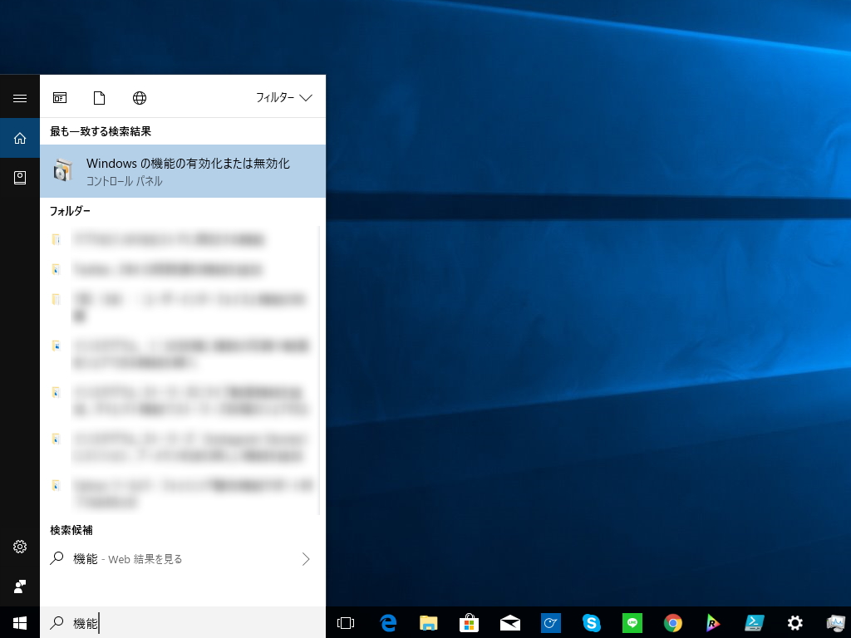Open the Start menu

(19, 623)
